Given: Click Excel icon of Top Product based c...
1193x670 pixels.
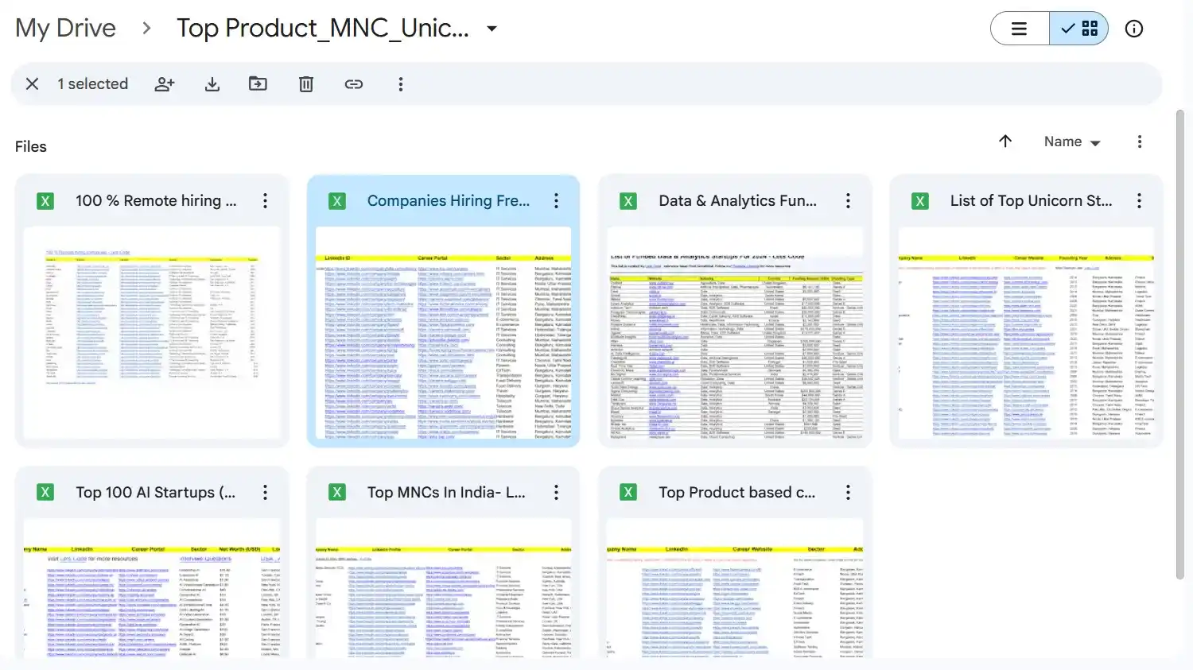Looking at the screenshot, I should point(628,493).
